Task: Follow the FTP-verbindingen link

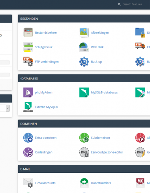Action: tap(47, 62)
